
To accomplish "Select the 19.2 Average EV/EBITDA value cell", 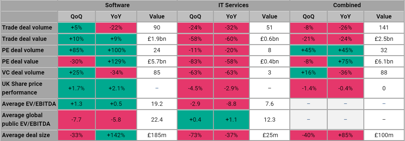I will click(157, 104).
